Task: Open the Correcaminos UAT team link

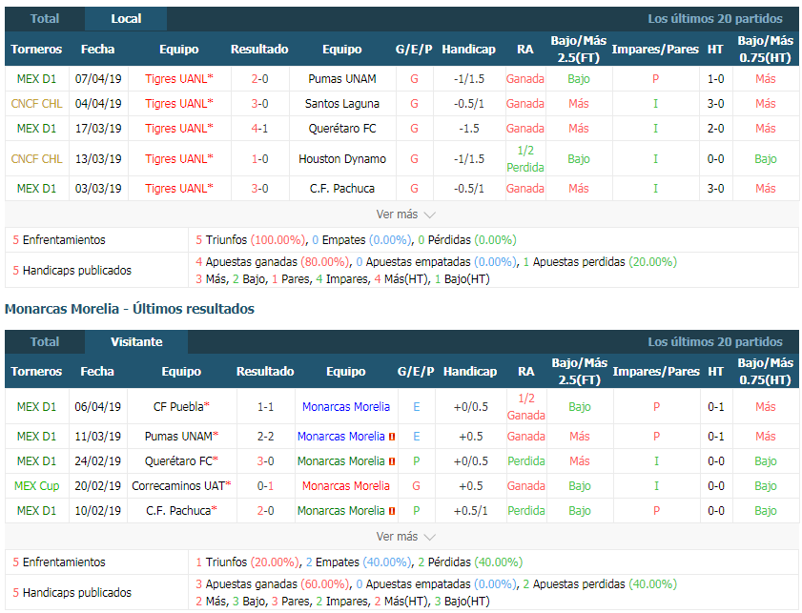Action: coord(178,485)
